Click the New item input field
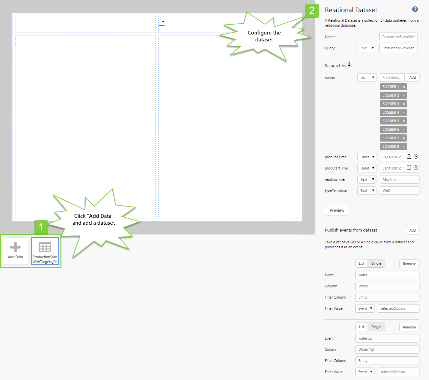 click(392, 78)
